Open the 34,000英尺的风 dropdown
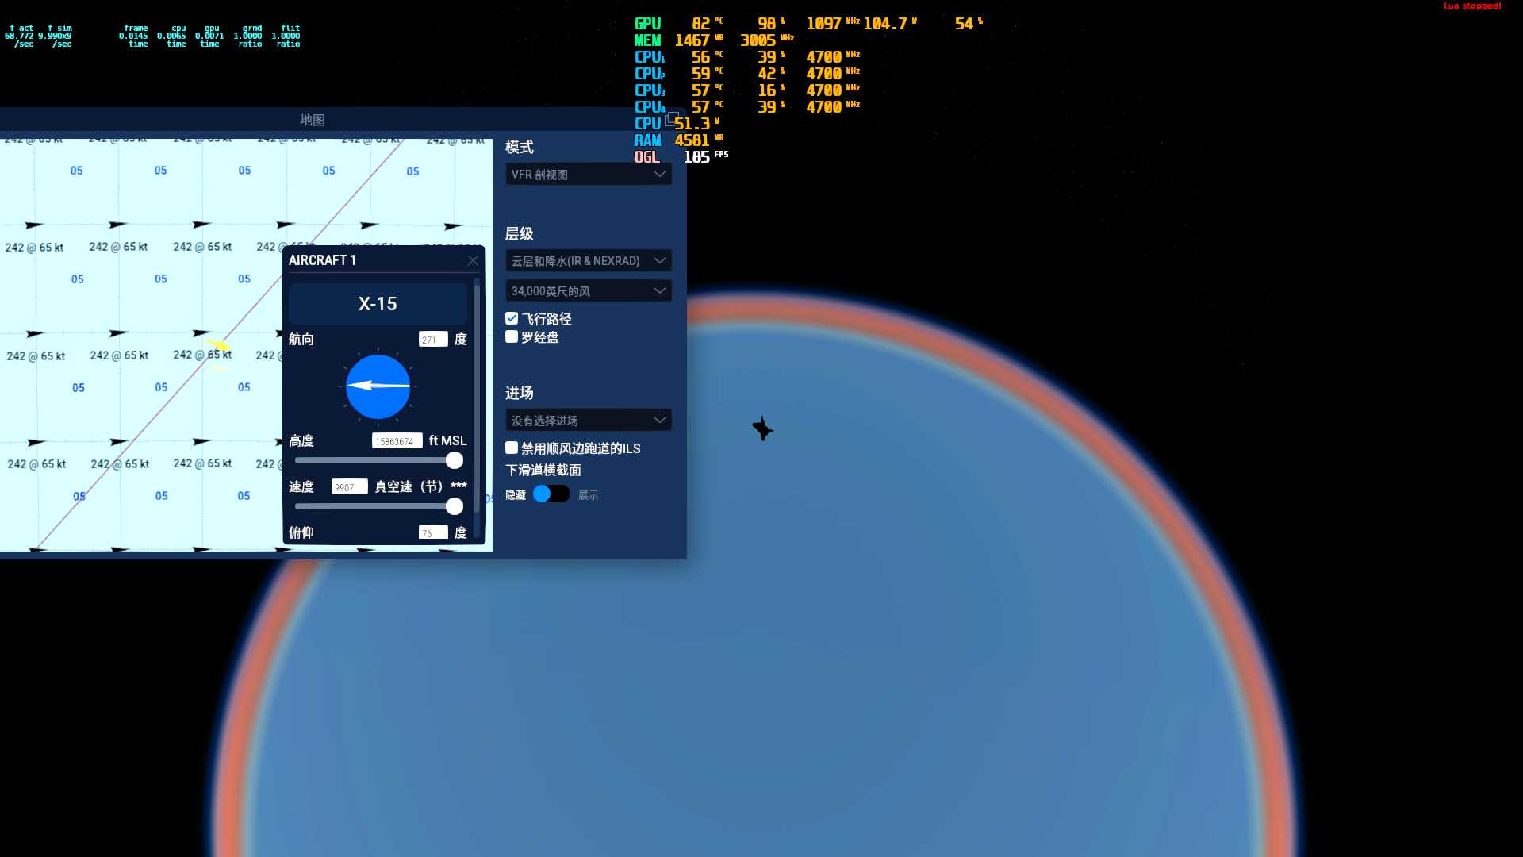The width and height of the screenshot is (1523, 857). point(589,290)
